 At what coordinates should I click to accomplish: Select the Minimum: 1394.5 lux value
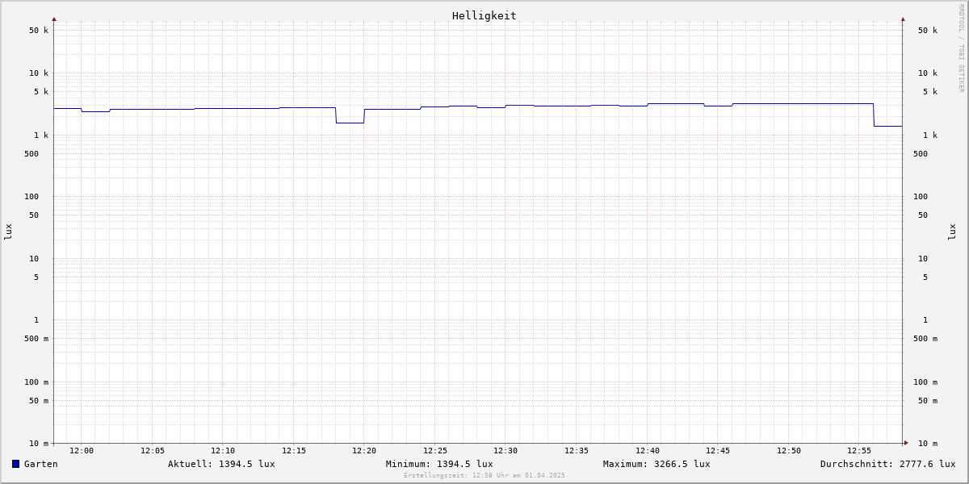click(439, 464)
